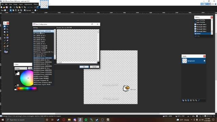Screen dimensions: 217x122
Task: Click the Undo arrow in main toolbar
Action: [28, 7]
